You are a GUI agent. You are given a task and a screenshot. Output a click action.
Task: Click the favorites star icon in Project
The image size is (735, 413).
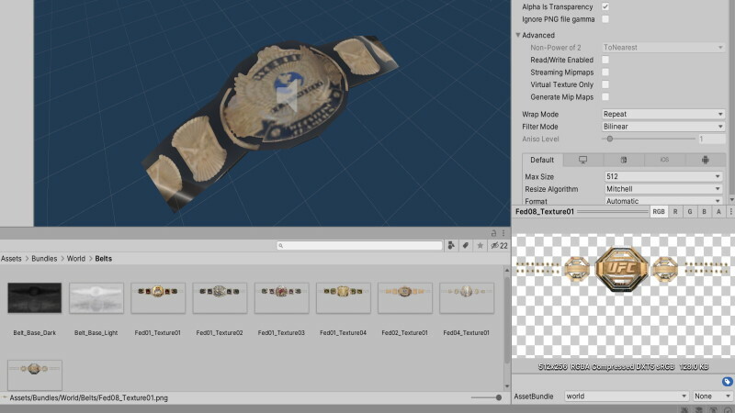click(x=481, y=246)
